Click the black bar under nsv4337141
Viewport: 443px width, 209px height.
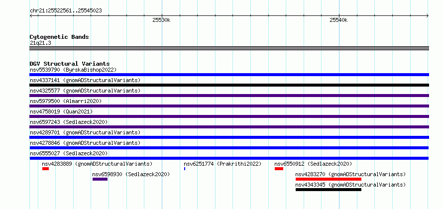click(229, 85)
